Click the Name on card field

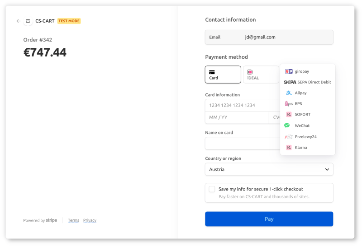[x=243, y=144]
